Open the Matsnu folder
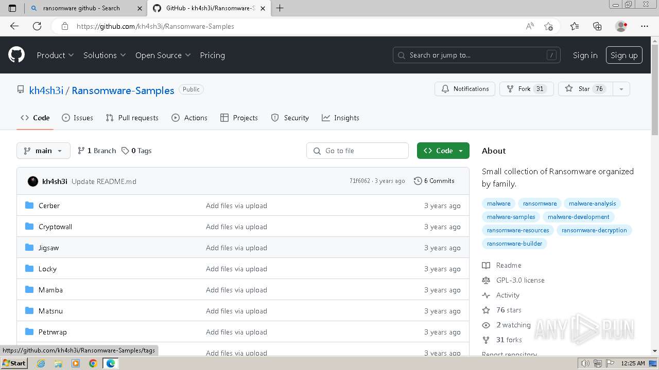This screenshot has width=659, height=370. click(50, 311)
